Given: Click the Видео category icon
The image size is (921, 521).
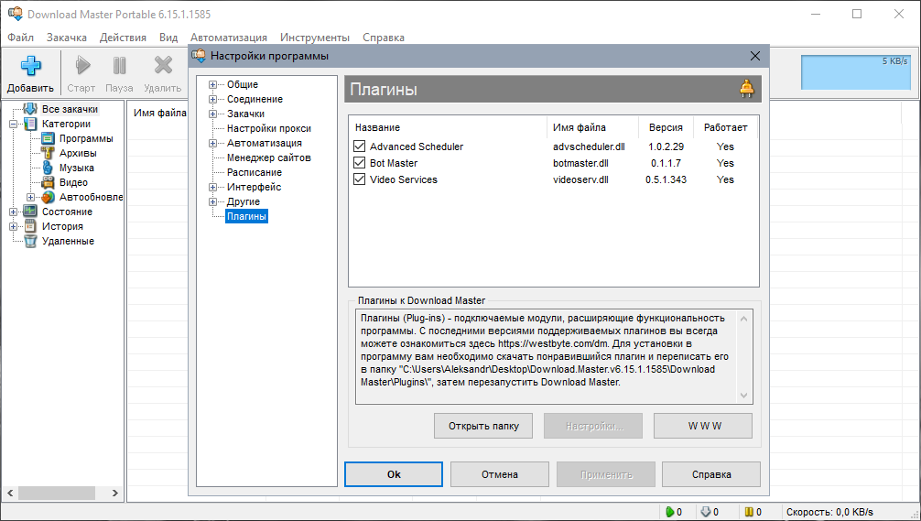Looking at the screenshot, I should coord(49,182).
